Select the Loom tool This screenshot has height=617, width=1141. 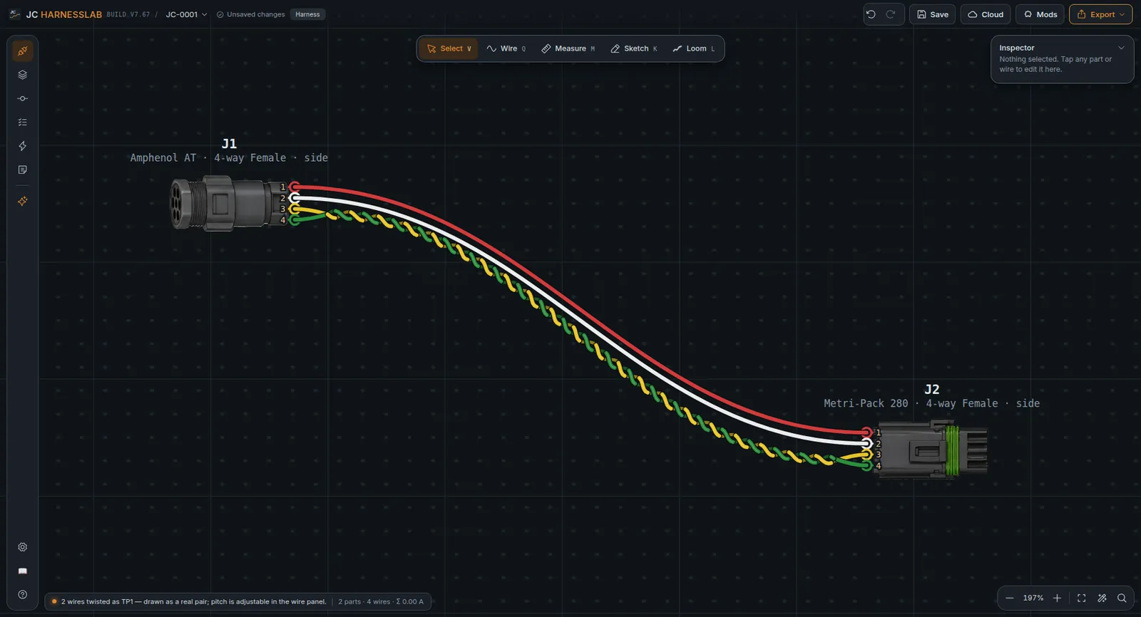[693, 48]
